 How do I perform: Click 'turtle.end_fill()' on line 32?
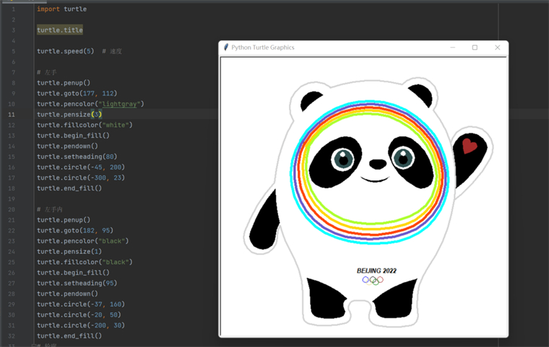click(69, 335)
